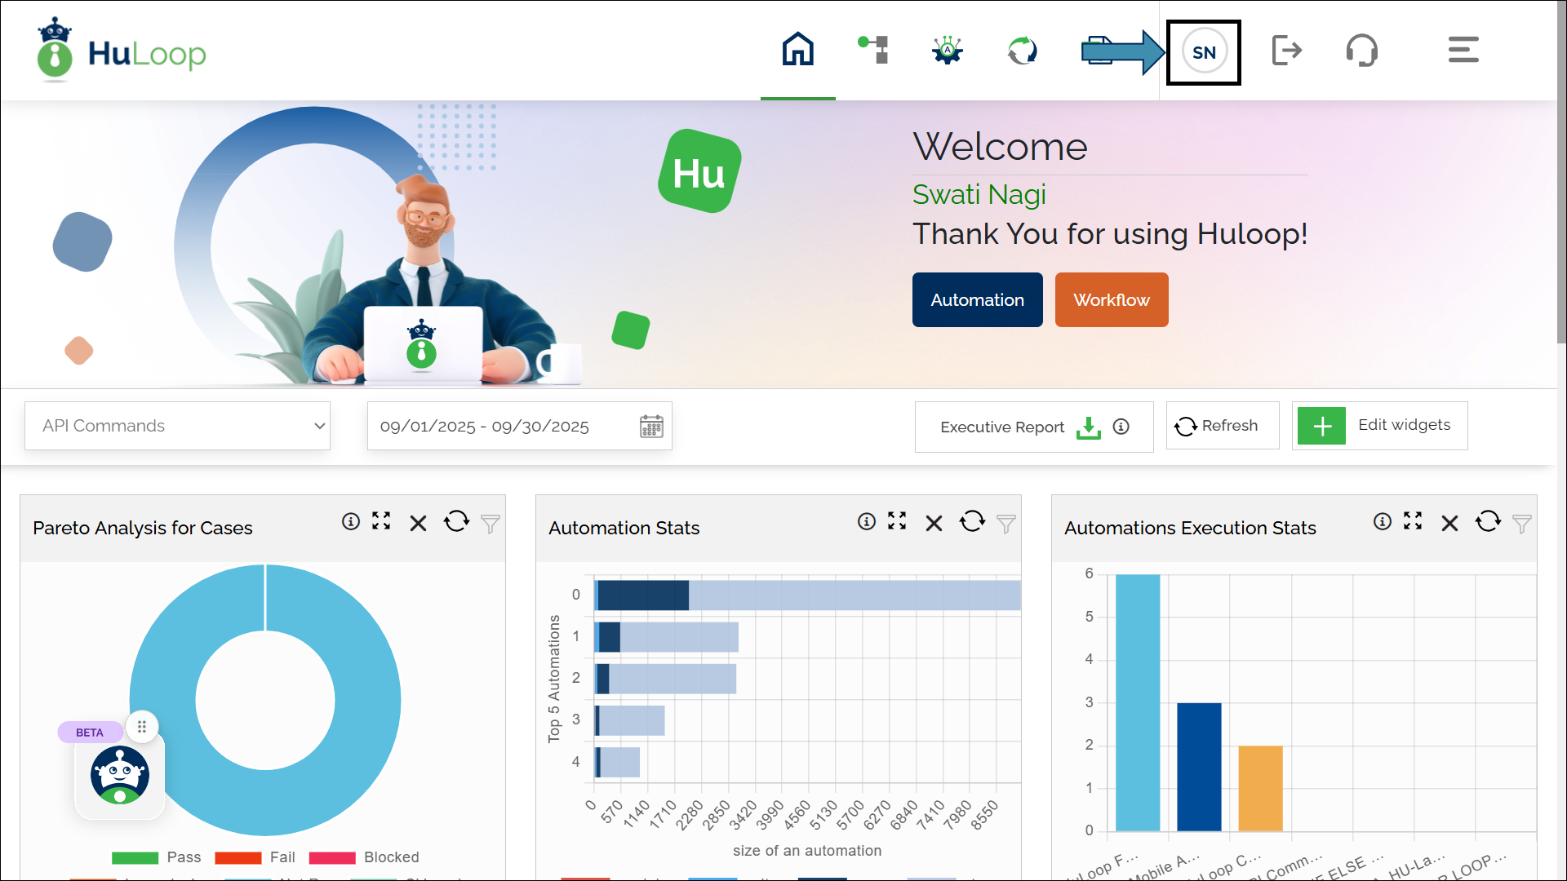The image size is (1567, 881).
Task: Expand the API Commands dropdown
Action: click(177, 426)
